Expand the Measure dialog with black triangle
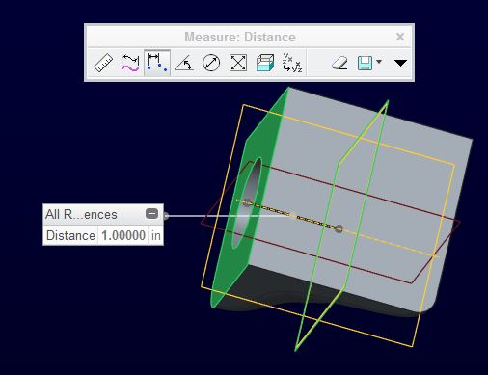488x375 pixels. [400, 63]
